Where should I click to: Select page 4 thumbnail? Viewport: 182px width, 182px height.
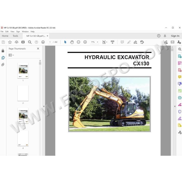23,138
